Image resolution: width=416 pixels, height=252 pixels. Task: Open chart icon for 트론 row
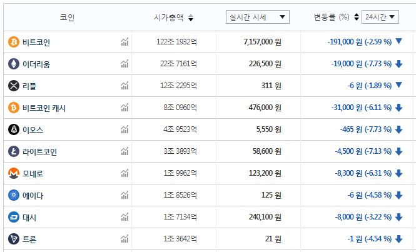click(x=124, y=239)
